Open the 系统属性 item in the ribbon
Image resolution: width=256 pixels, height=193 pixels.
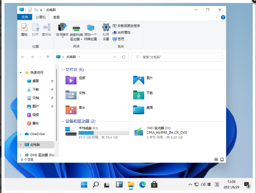pos(122,32)
